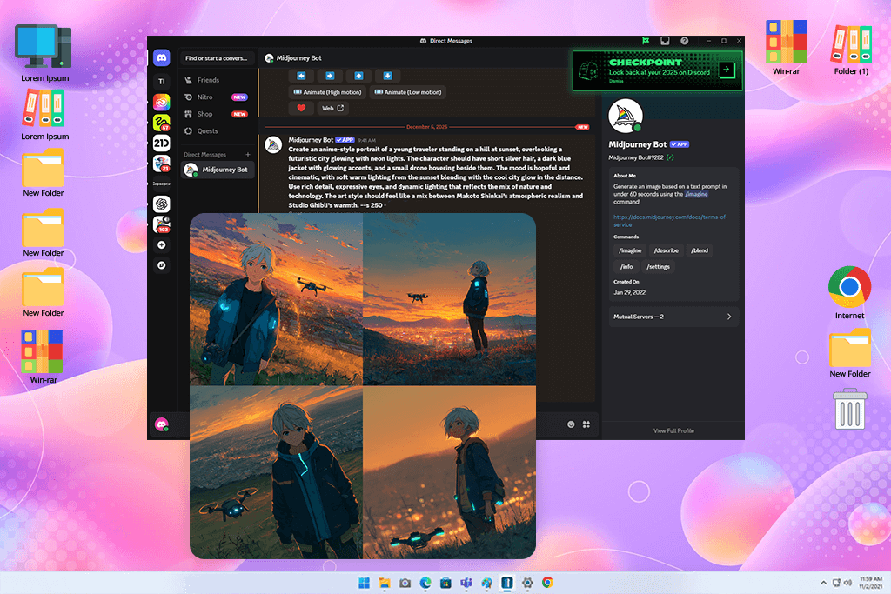891x594 pixels.
Task: Click the right arrow pan button
Action: click(x=330, y=76)
